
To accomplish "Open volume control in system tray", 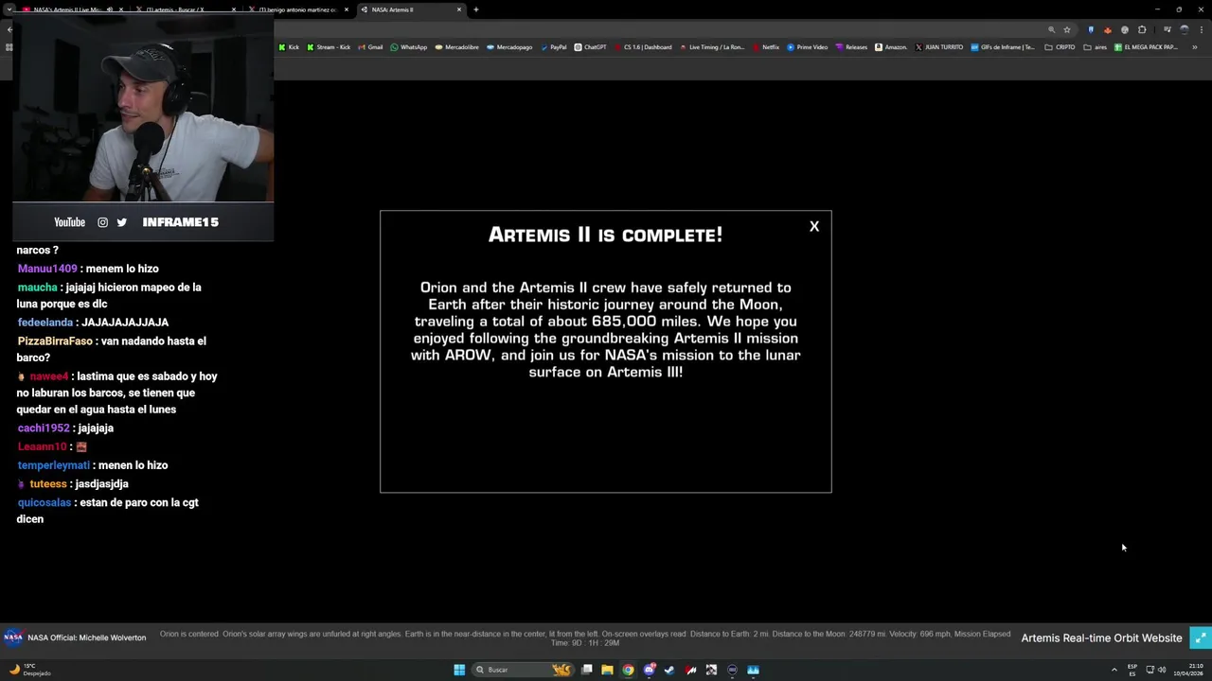I will tap(1162, 670).
